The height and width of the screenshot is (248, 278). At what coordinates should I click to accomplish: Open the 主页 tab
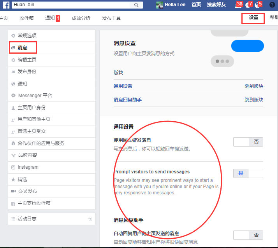pyautogui.click(x=4, y=18)
